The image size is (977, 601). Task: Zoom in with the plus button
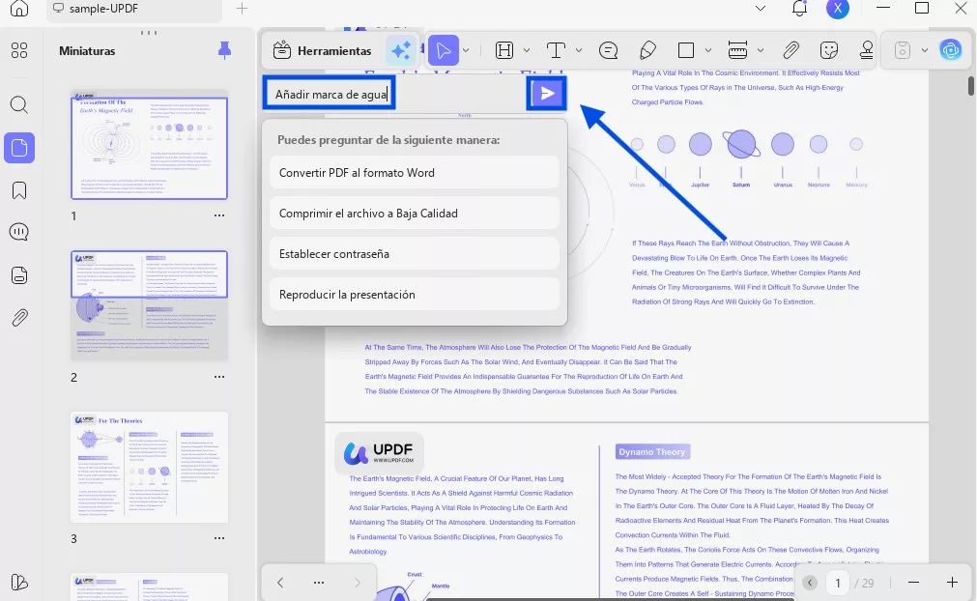(x=952, y=583)
